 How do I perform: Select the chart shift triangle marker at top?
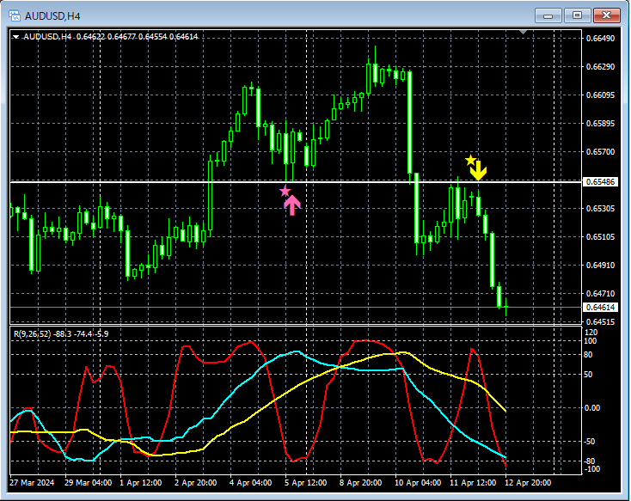524,32
